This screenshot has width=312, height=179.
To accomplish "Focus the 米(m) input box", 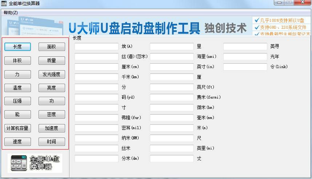I will click(172, 128).
